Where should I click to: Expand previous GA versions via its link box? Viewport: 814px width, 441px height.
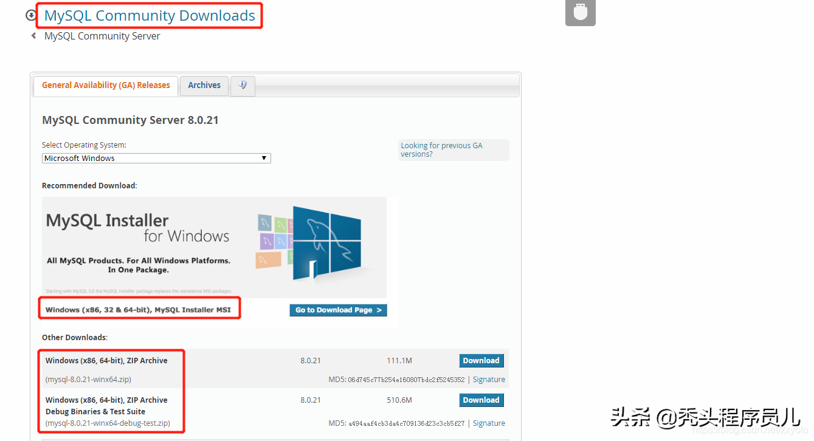454,149
